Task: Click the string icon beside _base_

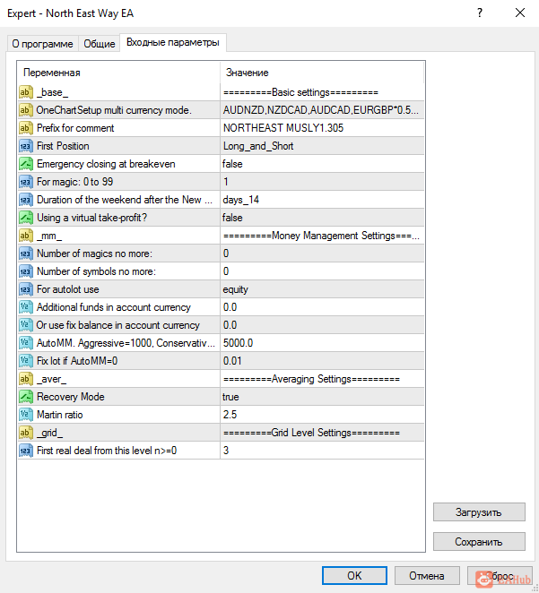Action: click(26, 92)
